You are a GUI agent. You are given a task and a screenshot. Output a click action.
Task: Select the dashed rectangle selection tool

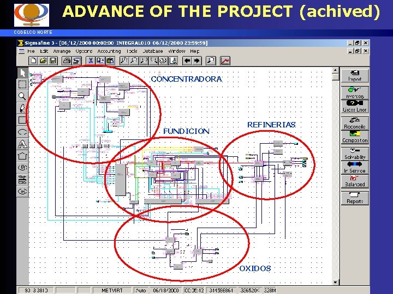[x=22, y=84]
